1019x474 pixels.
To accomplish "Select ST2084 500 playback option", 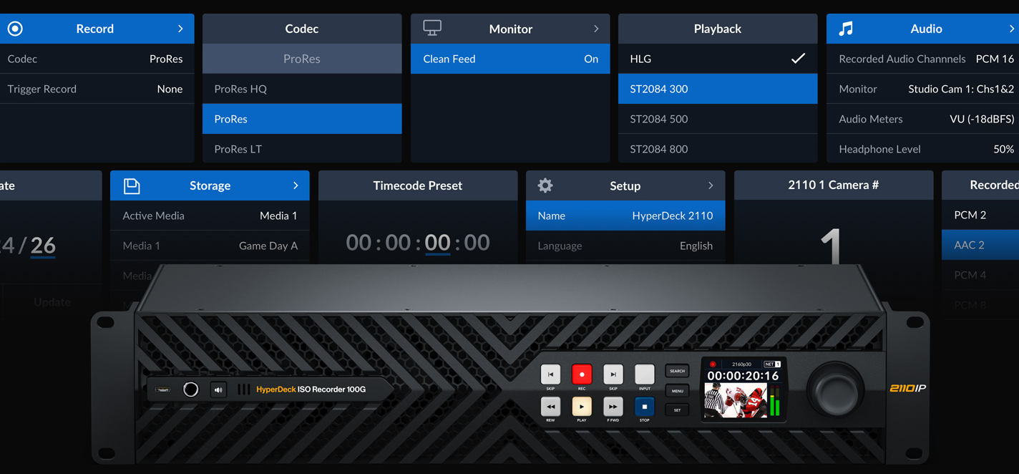I will 717,119.
